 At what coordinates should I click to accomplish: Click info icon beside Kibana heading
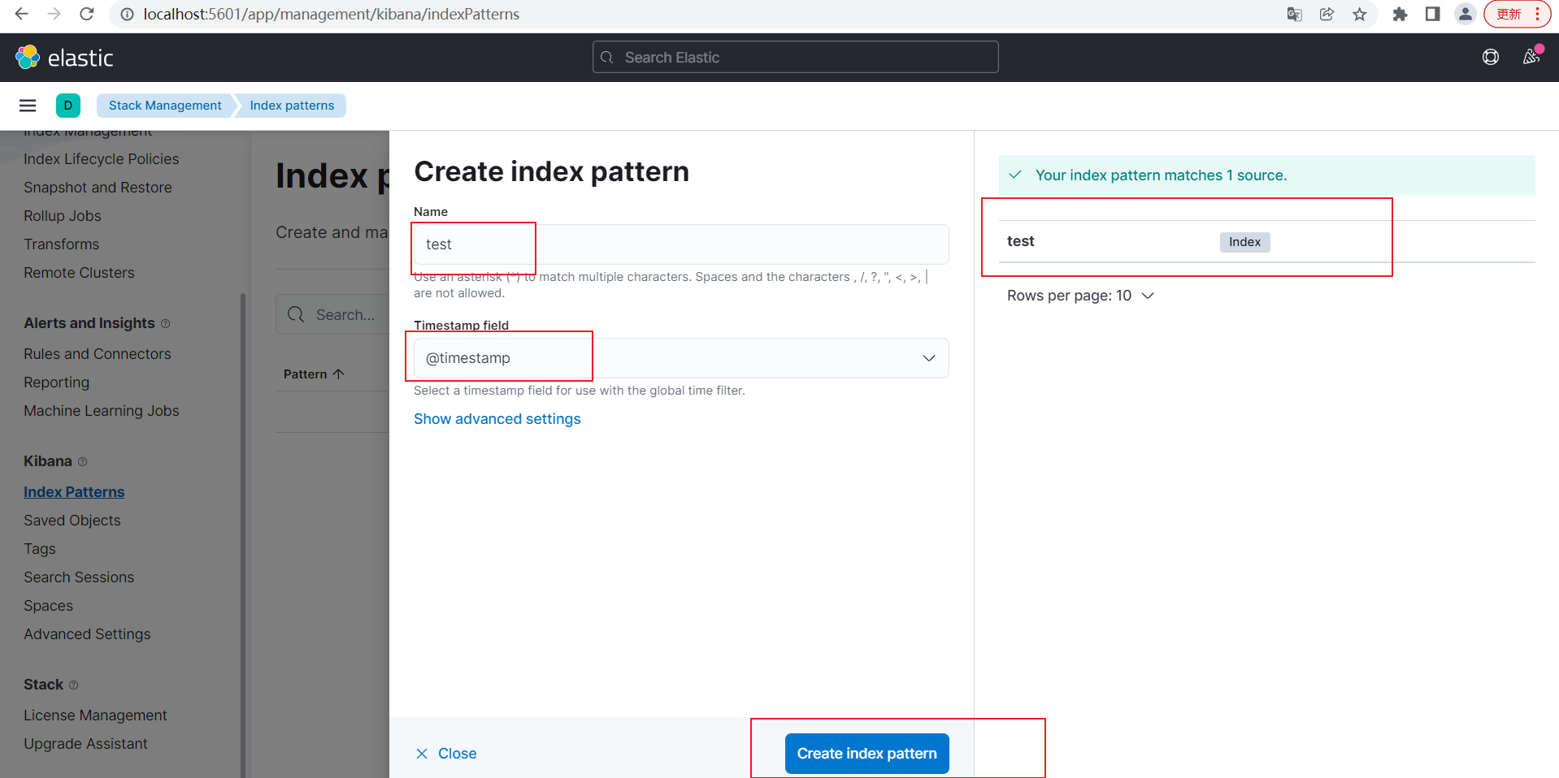coord(82,461)
